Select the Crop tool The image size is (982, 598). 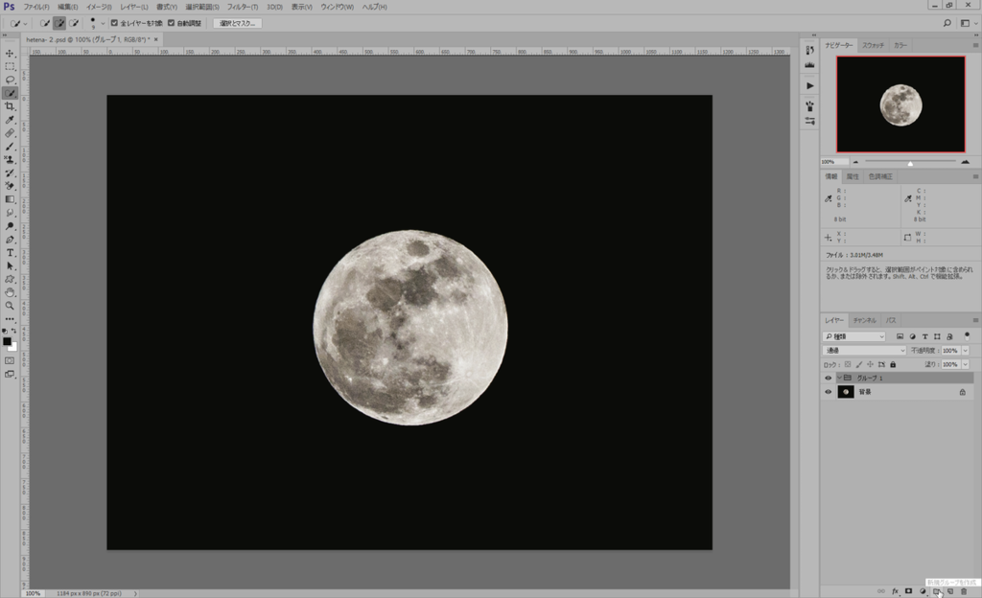(10, 106)
